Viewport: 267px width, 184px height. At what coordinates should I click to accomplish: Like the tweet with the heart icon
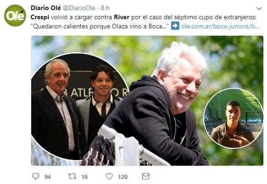109,176
